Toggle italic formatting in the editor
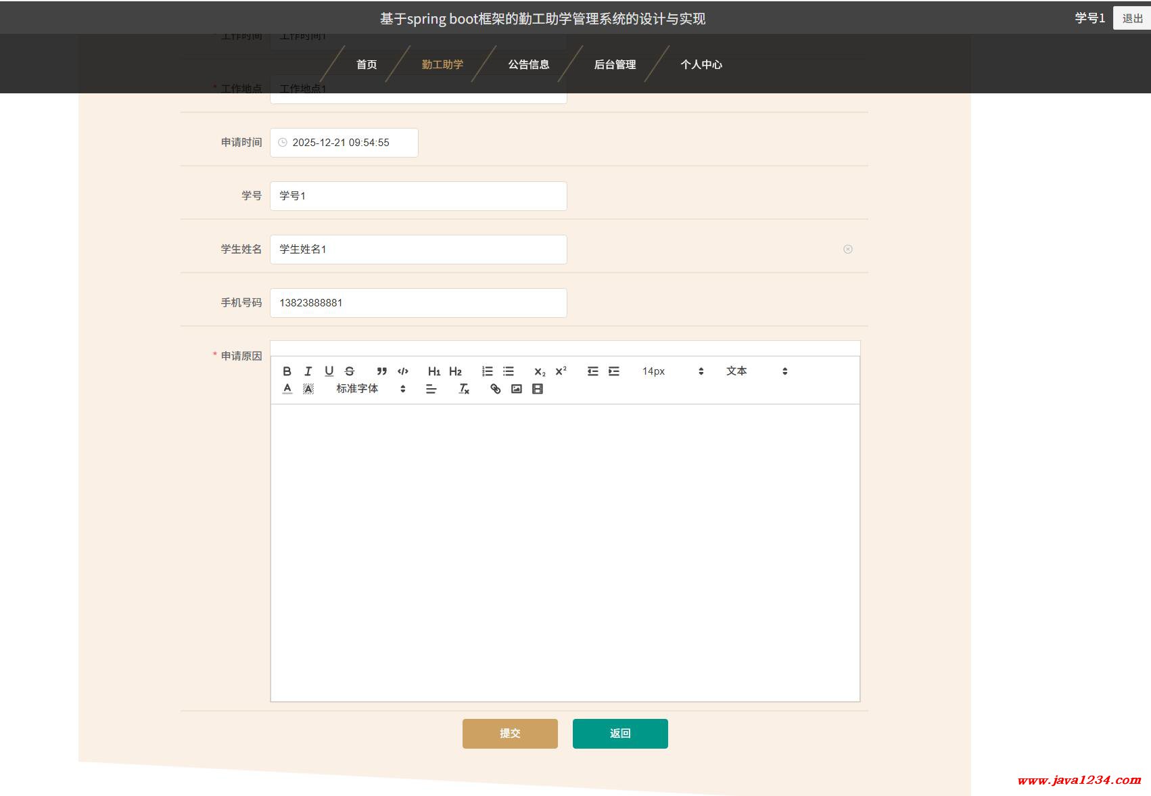This screenshot has height=796, width=1151. (x=308, y=371)
